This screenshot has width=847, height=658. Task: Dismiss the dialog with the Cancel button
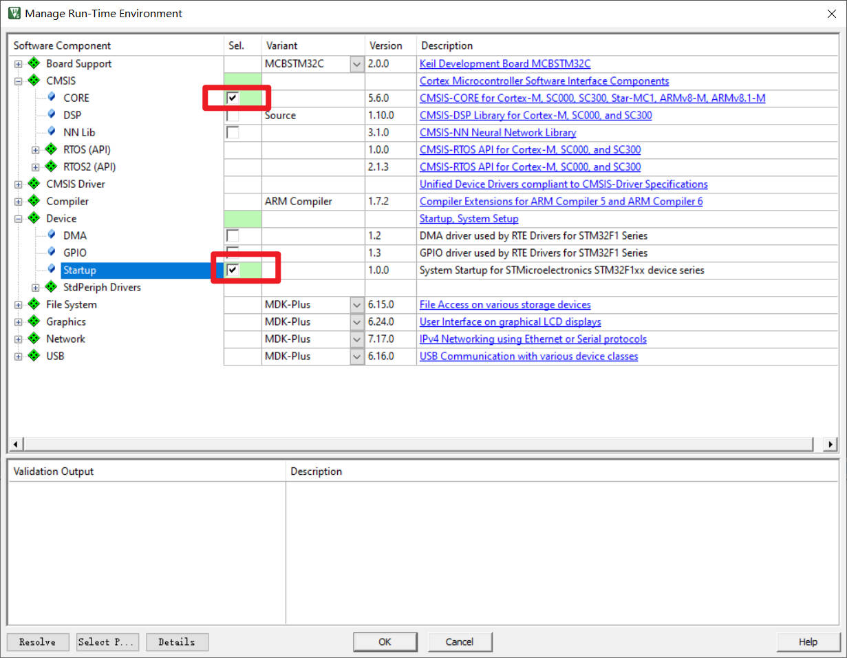[x=460, y=642]
